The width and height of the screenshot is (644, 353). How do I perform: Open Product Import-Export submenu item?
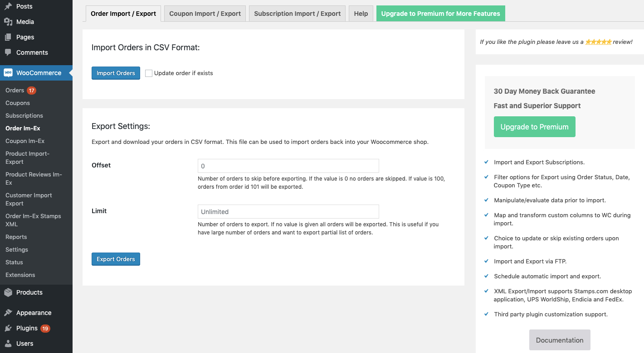pos(28,158)
